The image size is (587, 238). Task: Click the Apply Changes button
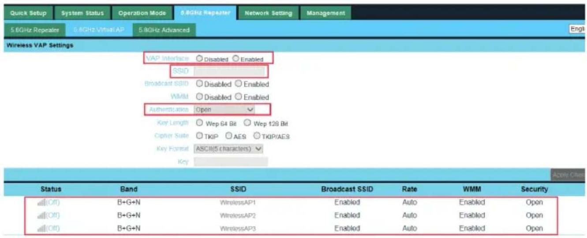568,175
